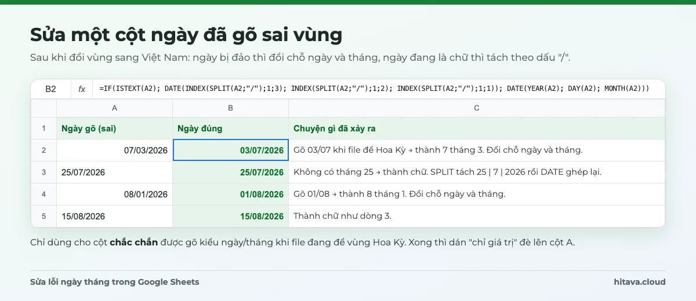
Task: Select row 5 header
Action: click(43, 216)
